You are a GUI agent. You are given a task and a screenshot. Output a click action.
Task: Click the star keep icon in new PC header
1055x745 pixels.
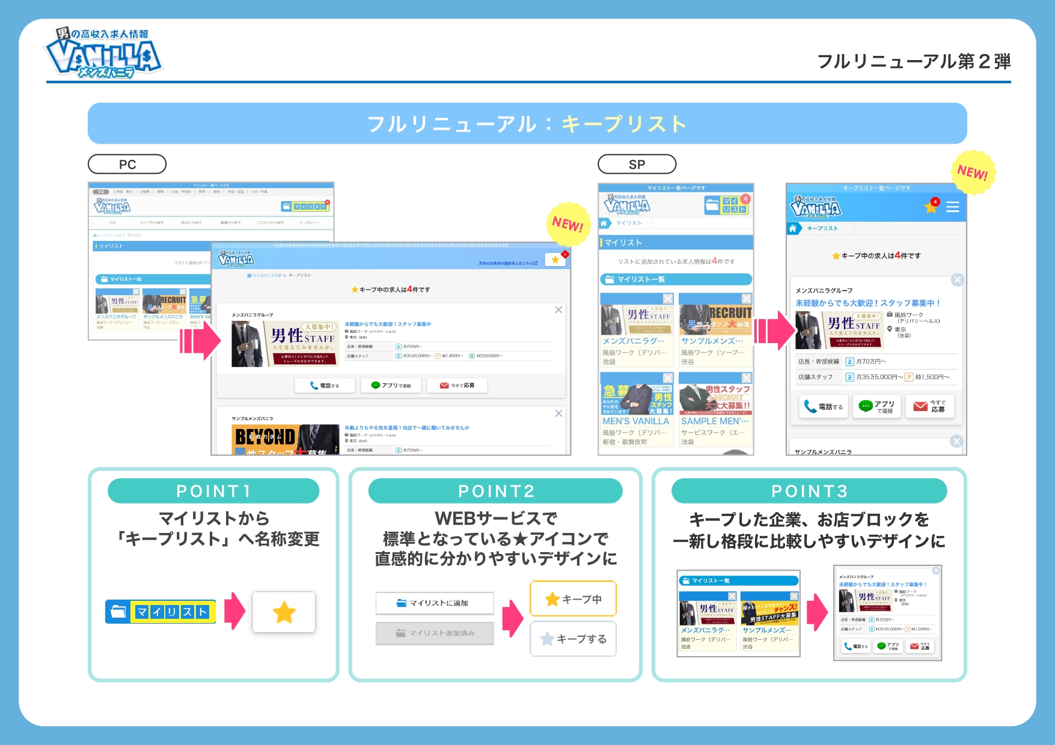555,260
